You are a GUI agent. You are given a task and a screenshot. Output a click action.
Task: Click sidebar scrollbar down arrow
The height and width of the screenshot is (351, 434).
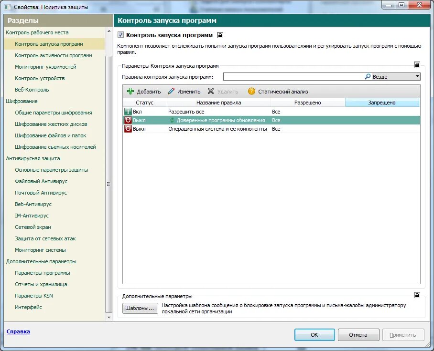(109, 317)
